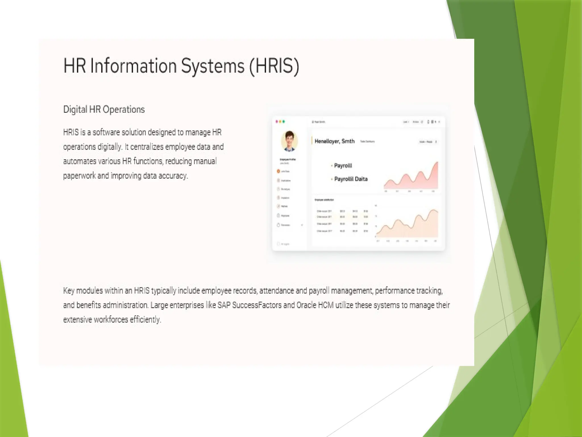Click the fifth sidebar icon with bold label
Viewport: 582px width, 437px height.
point(278,206)
